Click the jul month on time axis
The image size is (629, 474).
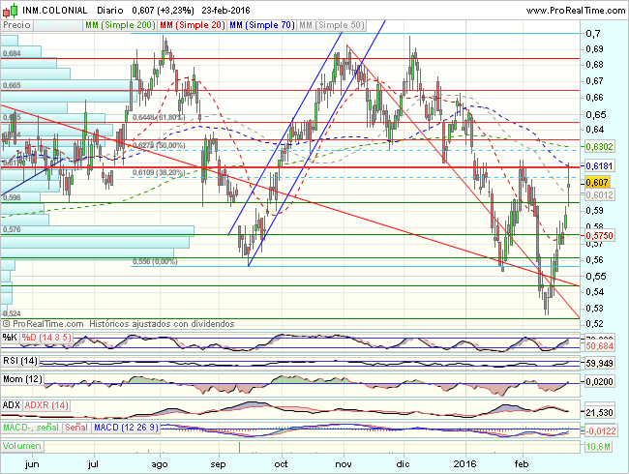(93, 464)
